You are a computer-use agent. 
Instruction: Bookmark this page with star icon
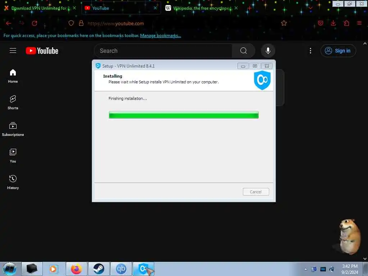pyautogui.click(x=284, y=23)
